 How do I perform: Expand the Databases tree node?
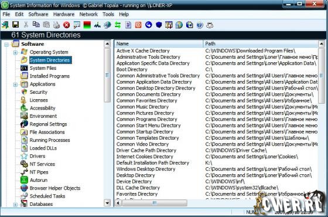click(15, 205)
